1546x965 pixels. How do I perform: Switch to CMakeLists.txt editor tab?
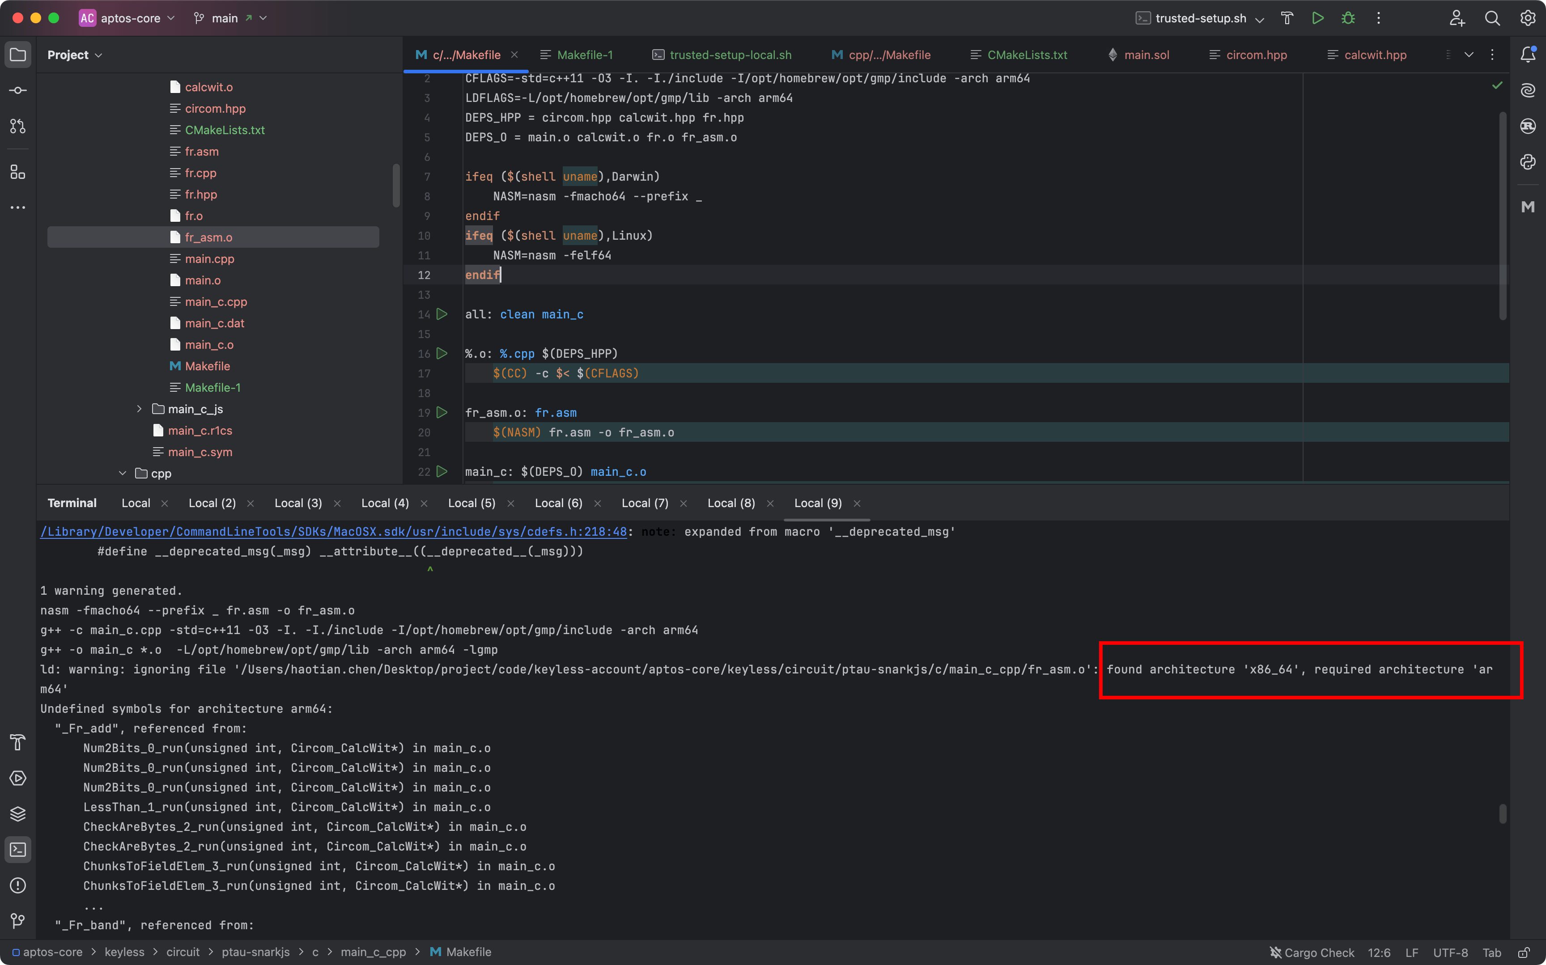[x=1019, y=55]
